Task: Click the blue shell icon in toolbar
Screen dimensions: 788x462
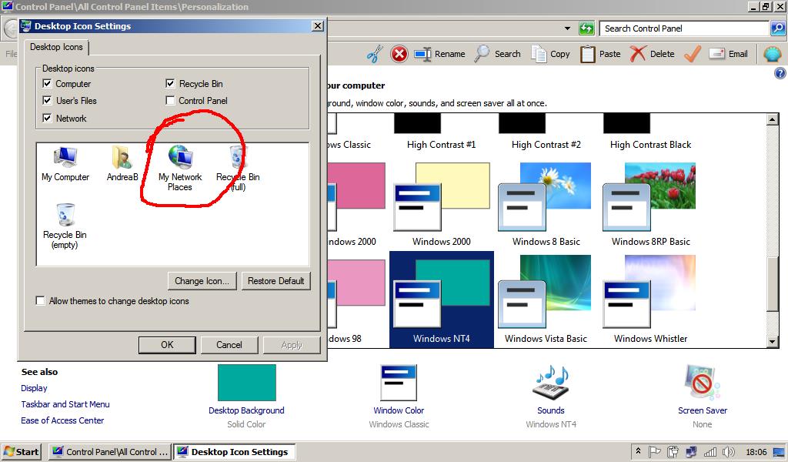Action: [x=773, y=54]
